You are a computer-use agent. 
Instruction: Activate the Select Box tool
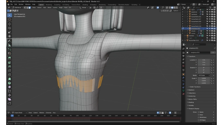click(10, 15)
